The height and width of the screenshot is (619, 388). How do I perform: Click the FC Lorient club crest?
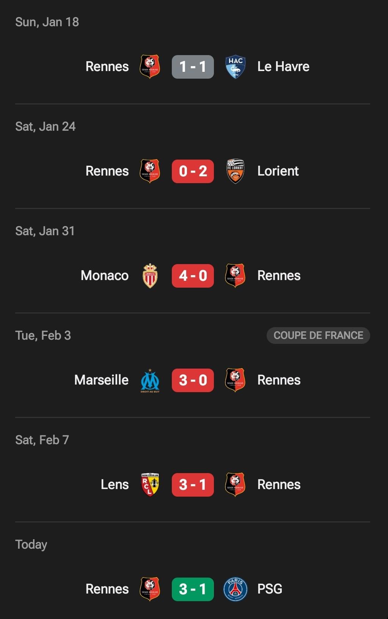pyautogui.click(x=235, y=171)
